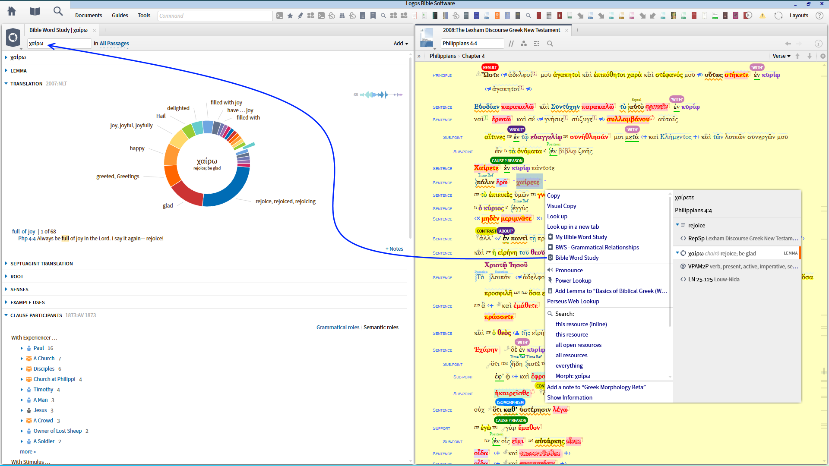Open the Tools menu
The image size is (829, 466).
point(144,16)
